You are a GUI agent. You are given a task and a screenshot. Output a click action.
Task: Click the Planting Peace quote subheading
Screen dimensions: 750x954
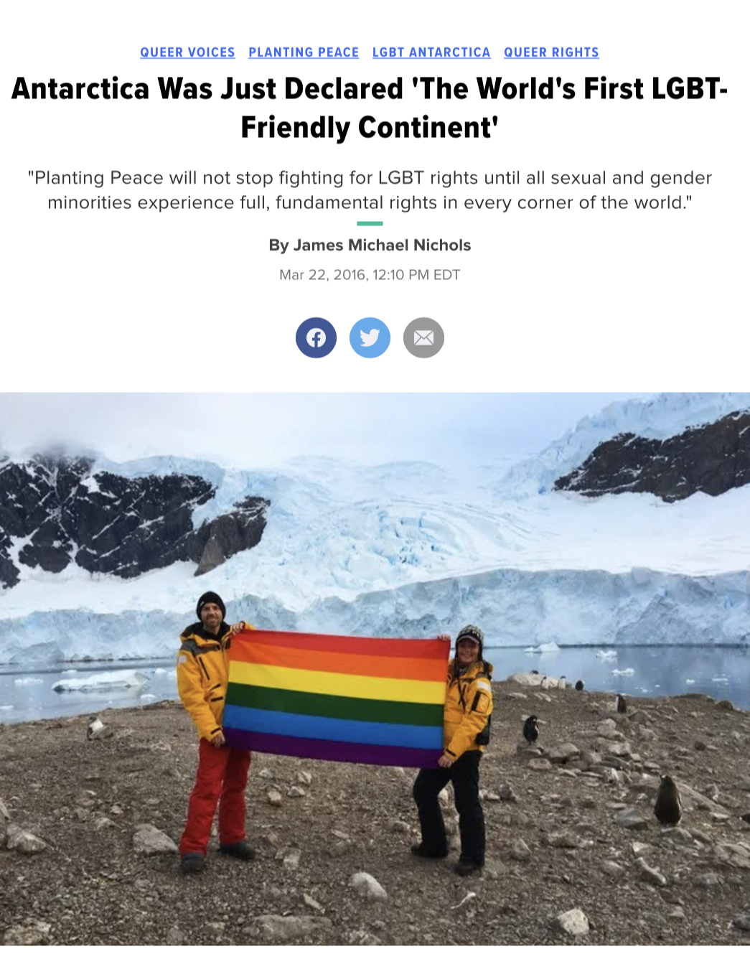point(370,190)
